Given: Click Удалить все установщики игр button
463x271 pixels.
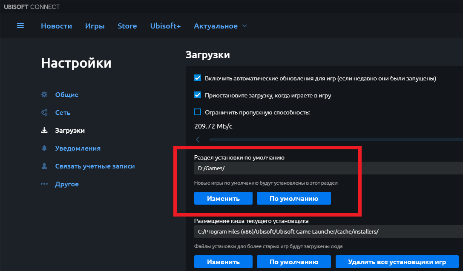Looking at the screenshot, I should click(397, 262).
